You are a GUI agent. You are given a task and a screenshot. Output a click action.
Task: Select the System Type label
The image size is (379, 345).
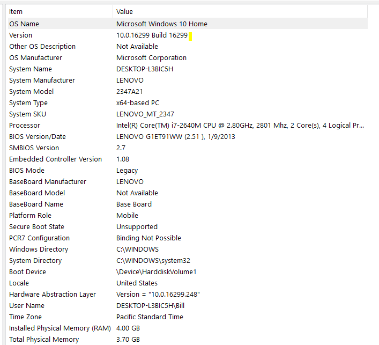tap(28, 103)
